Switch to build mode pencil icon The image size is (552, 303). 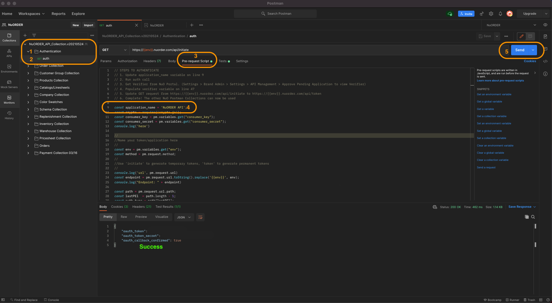521,36
